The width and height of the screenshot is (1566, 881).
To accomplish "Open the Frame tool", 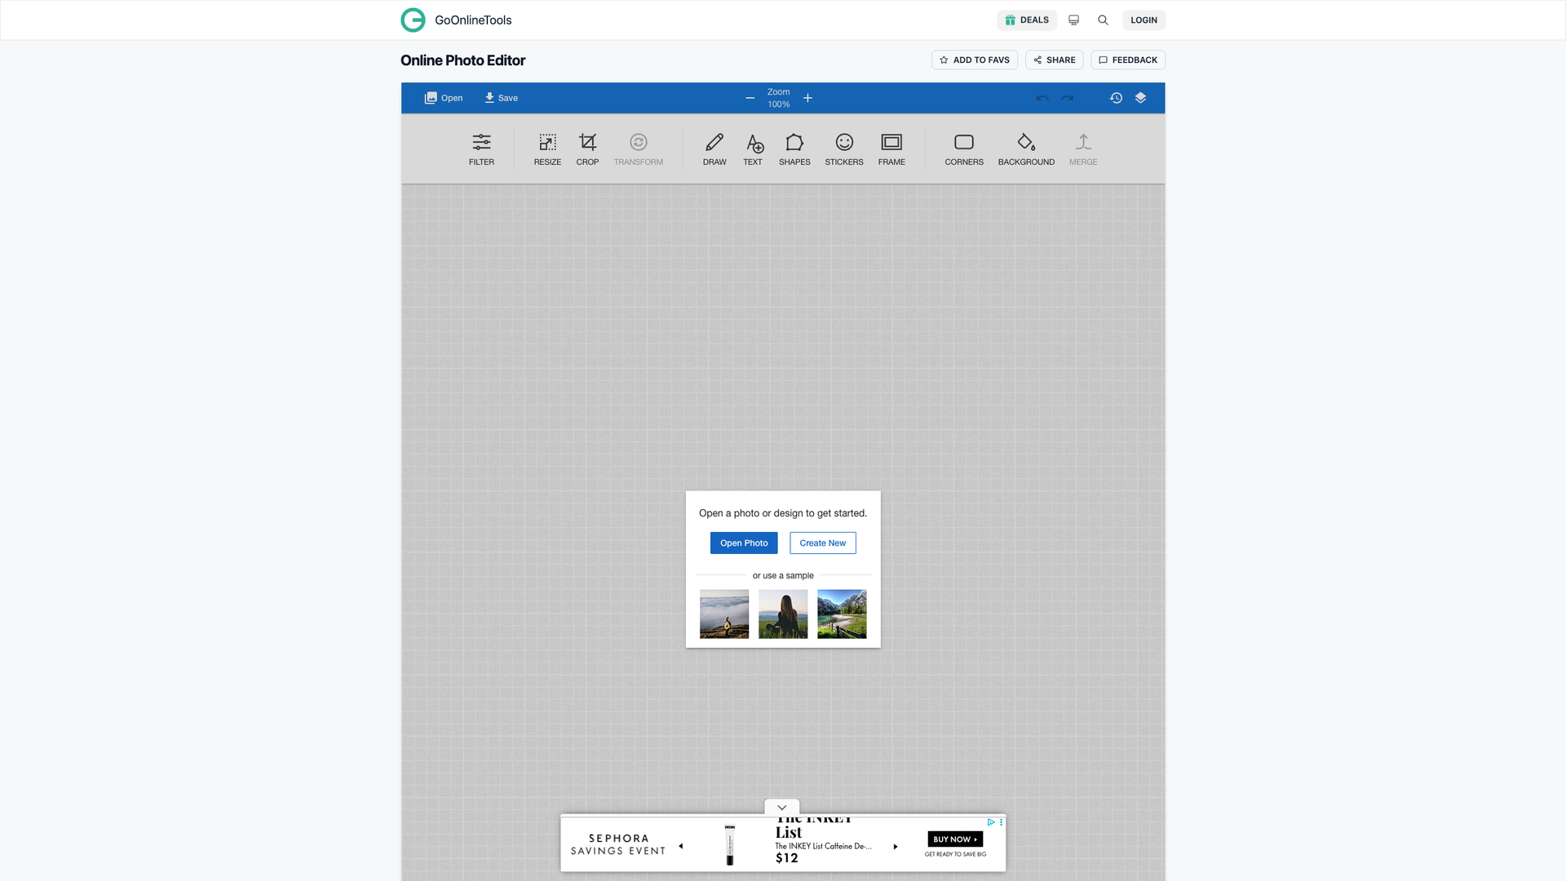I will coord(891,148).
